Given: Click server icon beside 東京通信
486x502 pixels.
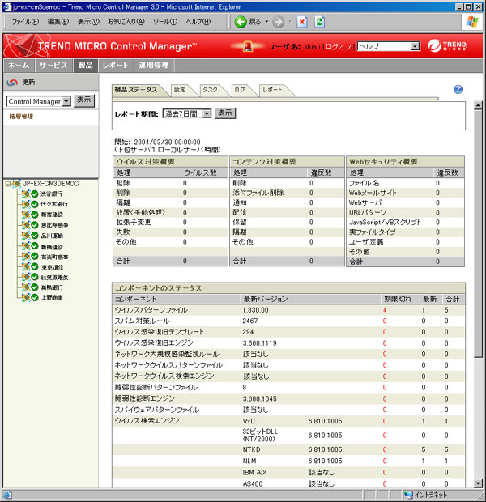Looking at the screenshot, I should [26, 266].
